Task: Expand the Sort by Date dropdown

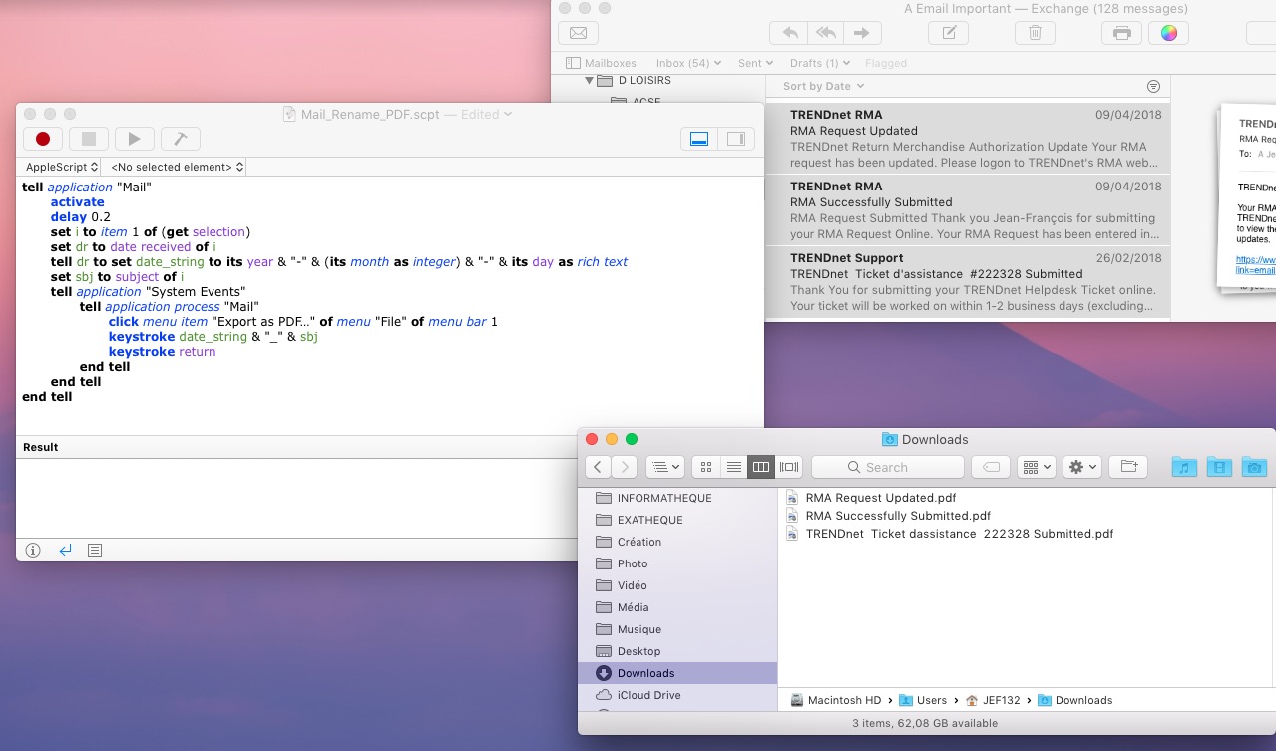Action: tap(822, 86)
